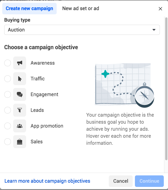The height and width of the screenshot is (190, 168).
Task: Click the Sales briefcase icon
Action: 20,142
